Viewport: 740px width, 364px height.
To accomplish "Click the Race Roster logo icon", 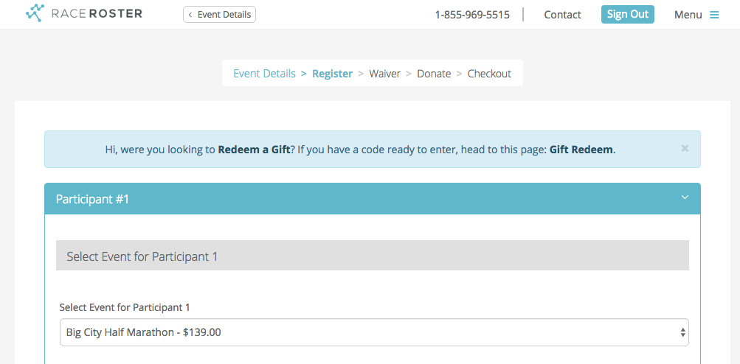I will click(x=35, y=13).
